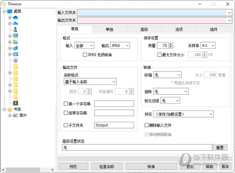Image resolution: width=235 pixels, height=173 pixels.
Task: Increase 质量 value with up arrow
Action: 170,44
